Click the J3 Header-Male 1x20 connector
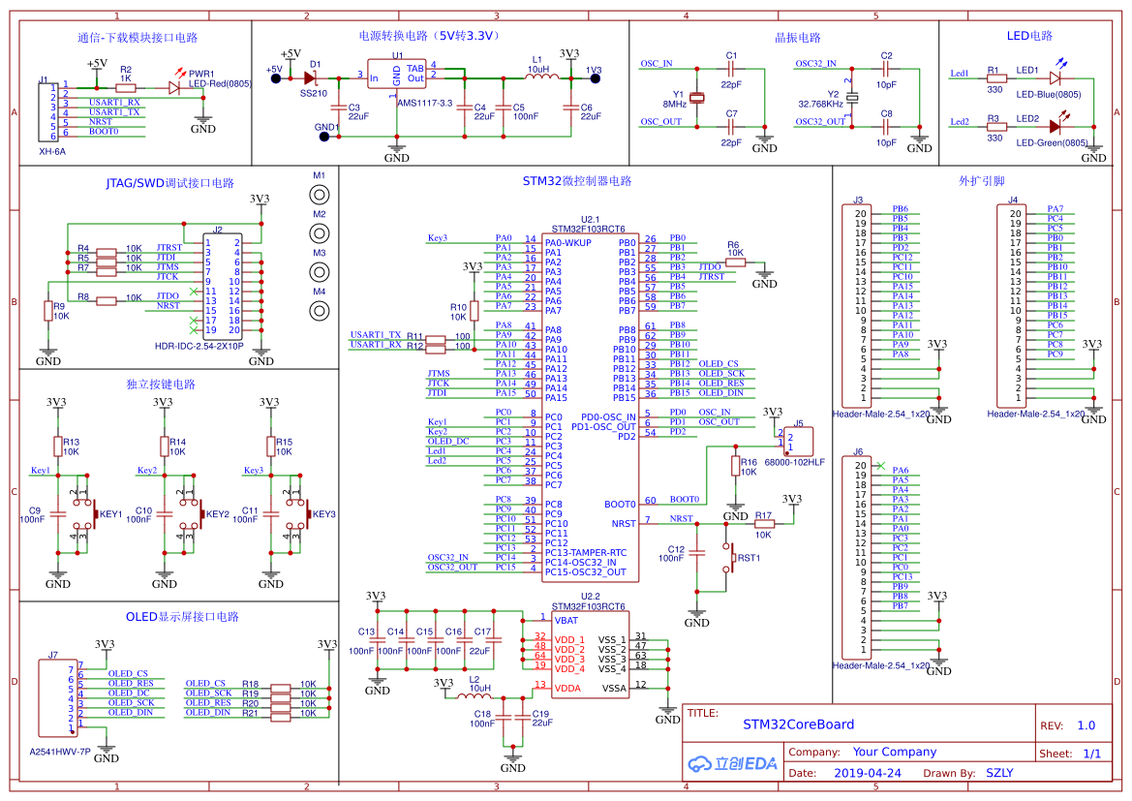 click(857, 305)
